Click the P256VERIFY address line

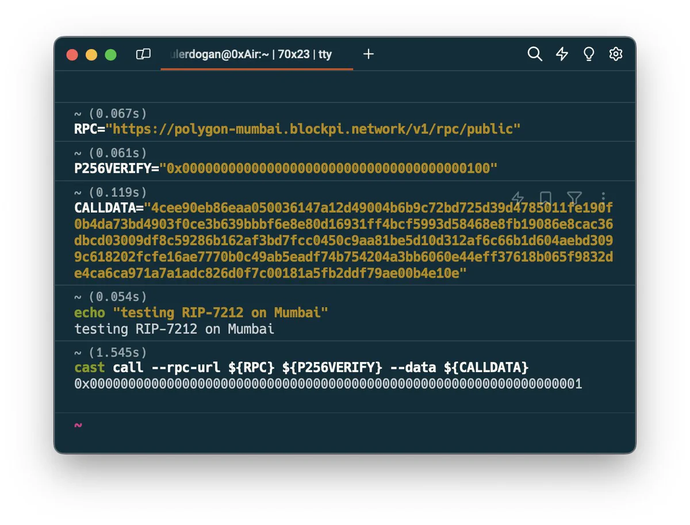pyautogui.click(x=286, y=168)
